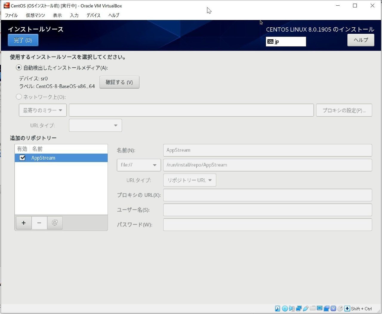The height and width of the screenshot is (314, 382).
Task: Click the username input field
Action: pos(268,210)
